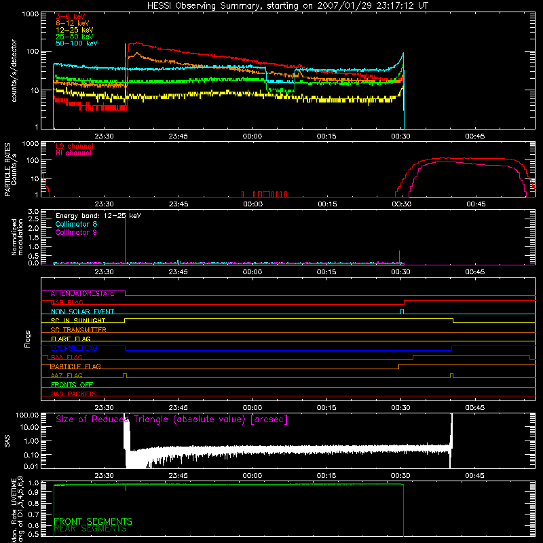Click the dim olive flag label under PARTICLE_FLAG
Screen dimensions: 543x543
tap(67, 375)
